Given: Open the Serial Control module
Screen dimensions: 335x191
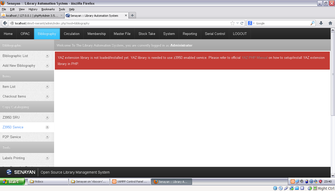Looking at the screenshot, I should (x=215, y=34).
